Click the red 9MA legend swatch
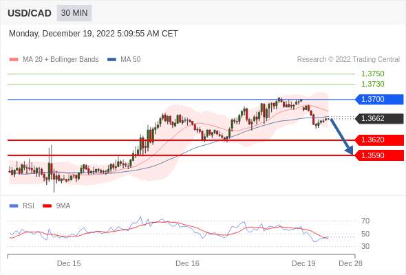Image resolution: width=406 pixels, height=275 pixels. [47, 206]
